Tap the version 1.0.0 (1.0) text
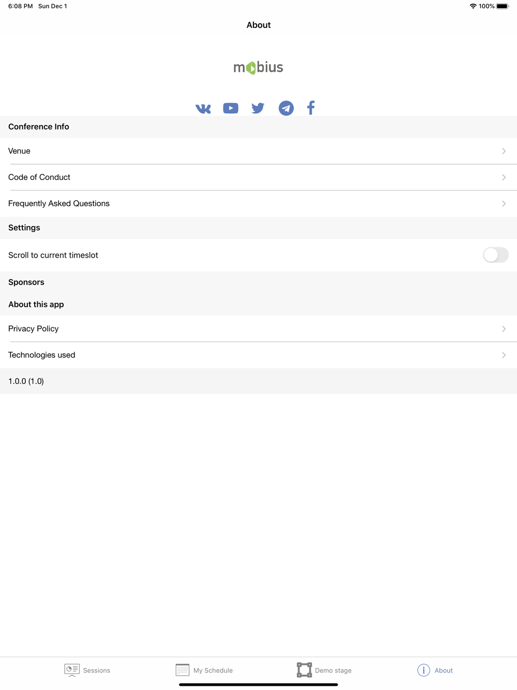Screen dimensions: 517x690 pyautogui.click(x=26, y=381)
